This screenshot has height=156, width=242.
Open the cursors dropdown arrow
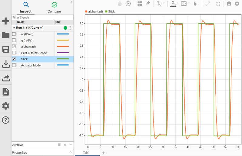coord(164,3)
